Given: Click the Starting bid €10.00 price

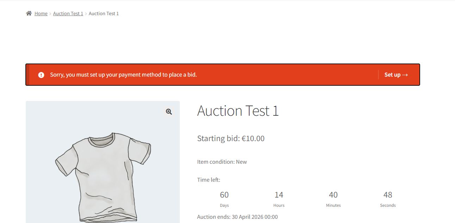Looking at the screenshot, I should pos(231,138).
